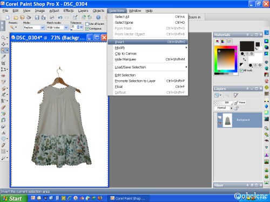
Task: Click the blue info Learning Center icon
Action: click(98, 17)
